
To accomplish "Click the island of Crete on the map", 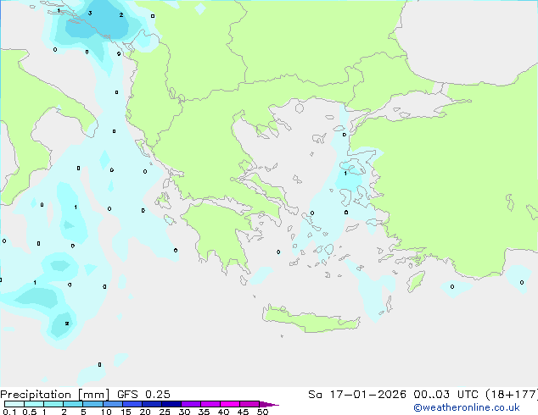I will [x=311, y=318].
